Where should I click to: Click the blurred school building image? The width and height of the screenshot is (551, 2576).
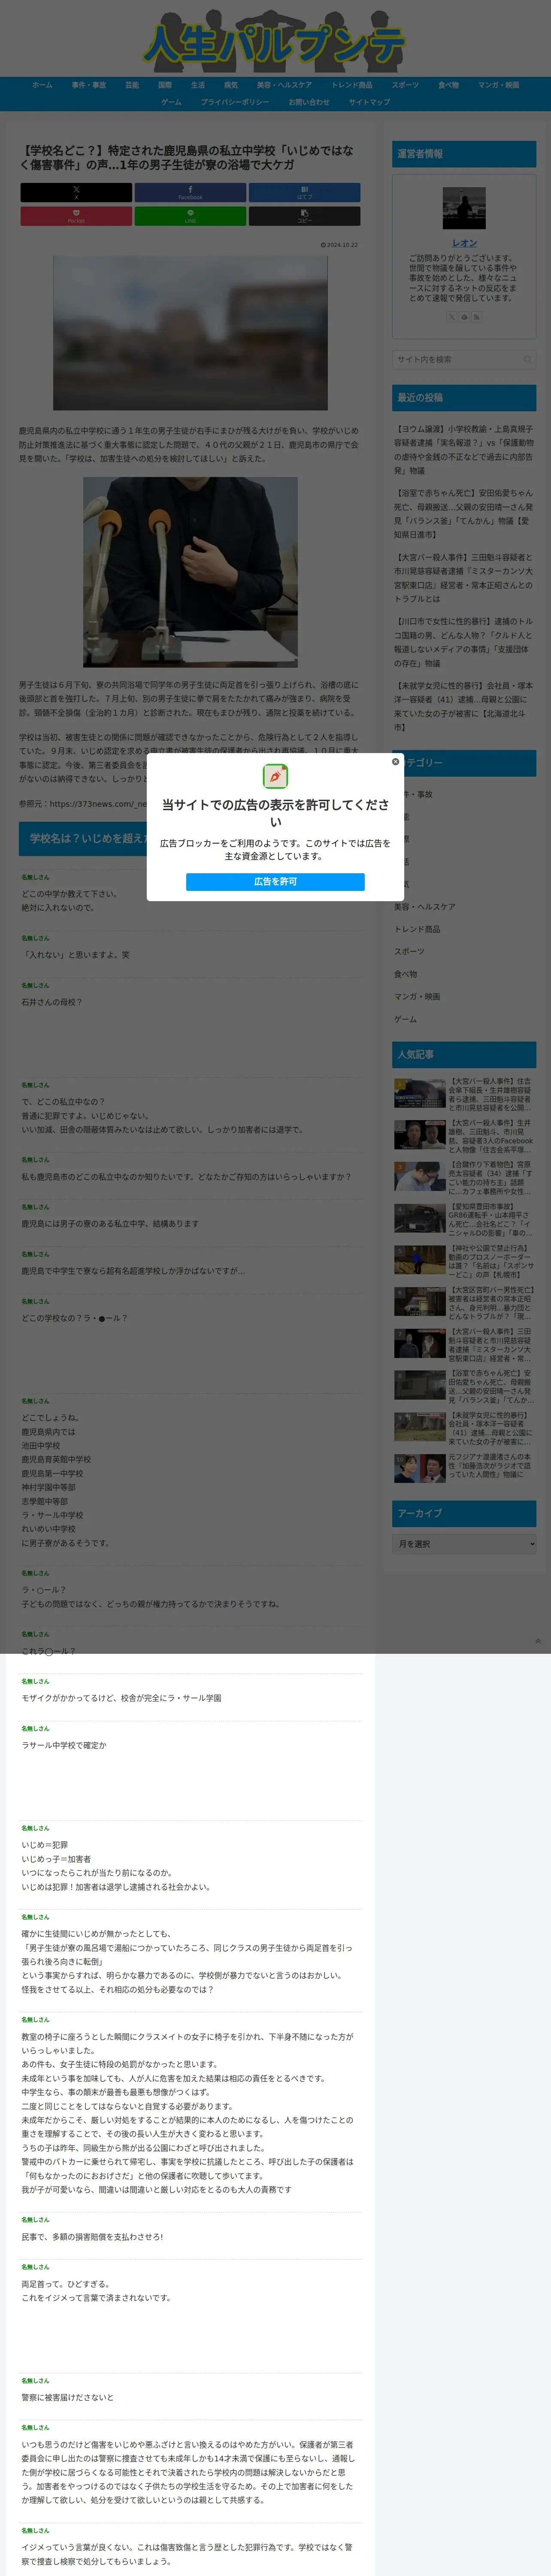[190, 333]
